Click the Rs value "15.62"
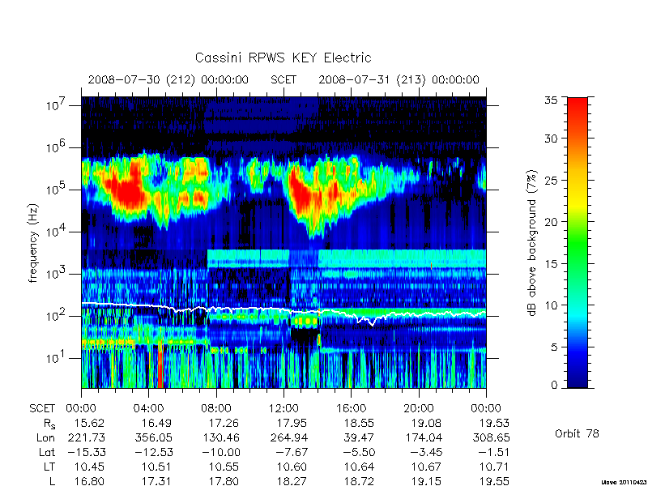Screen dimensions: 648x486 click(x=89, y=424)
